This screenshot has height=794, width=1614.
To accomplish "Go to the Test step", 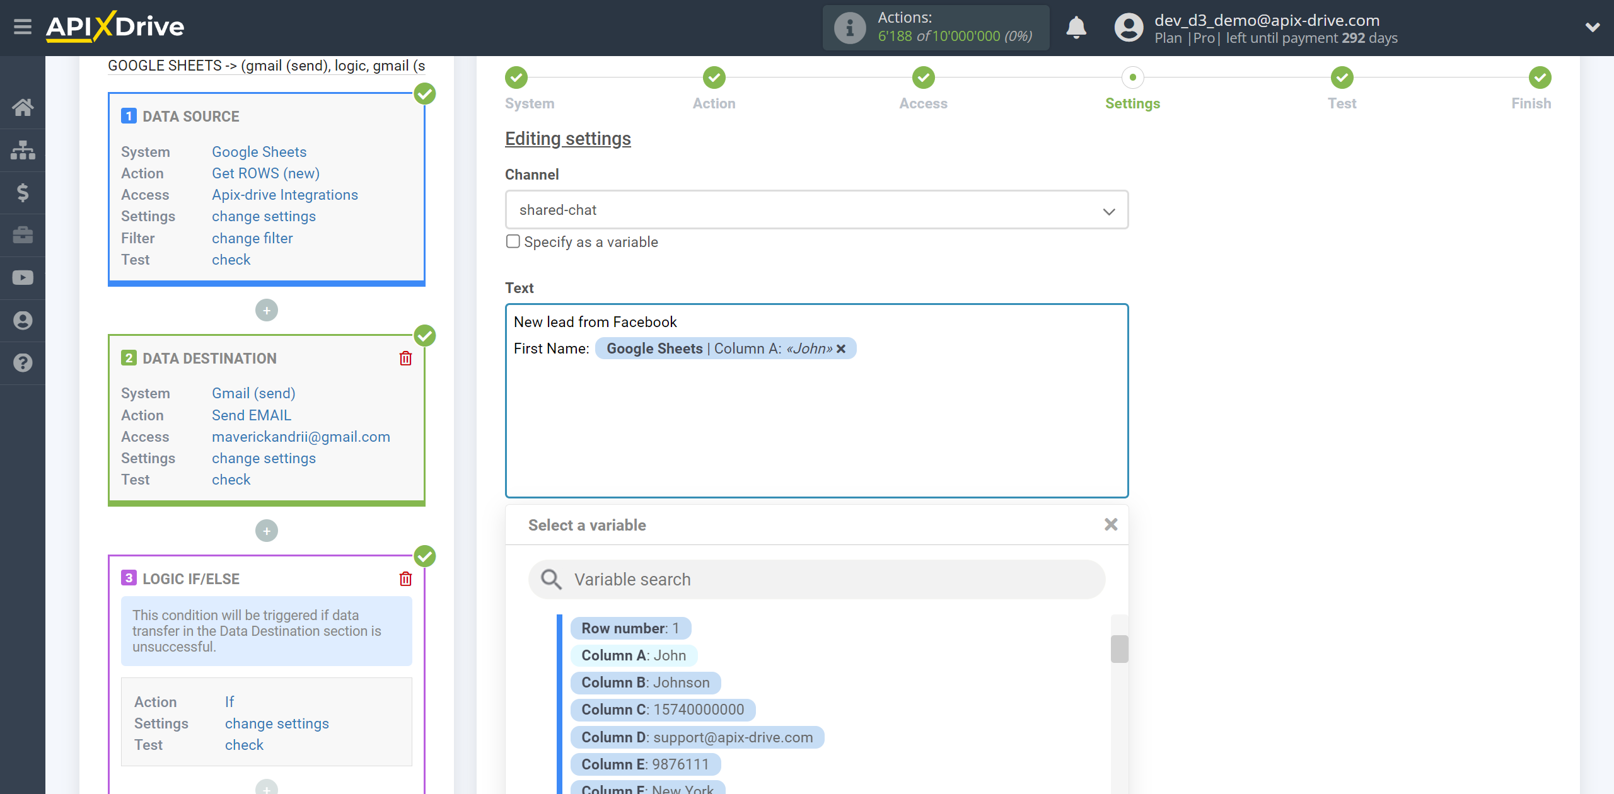I will pos(1342,78).
